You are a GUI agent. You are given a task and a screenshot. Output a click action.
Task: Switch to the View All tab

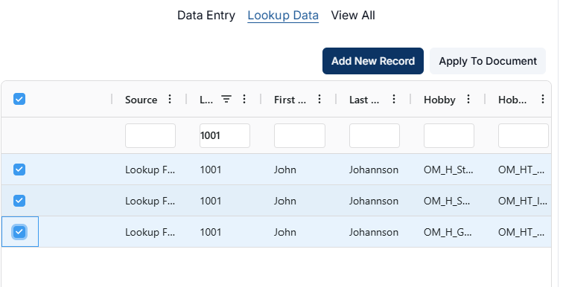(353, 16)
